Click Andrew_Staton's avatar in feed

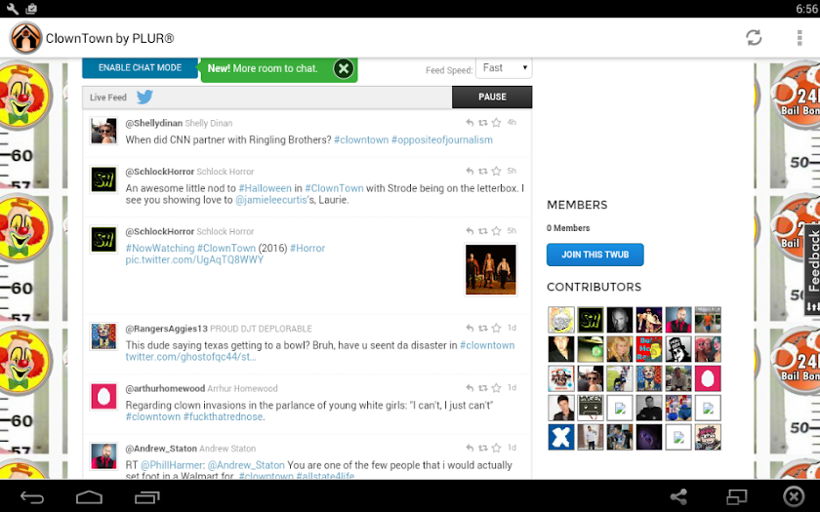click(103, 456)
